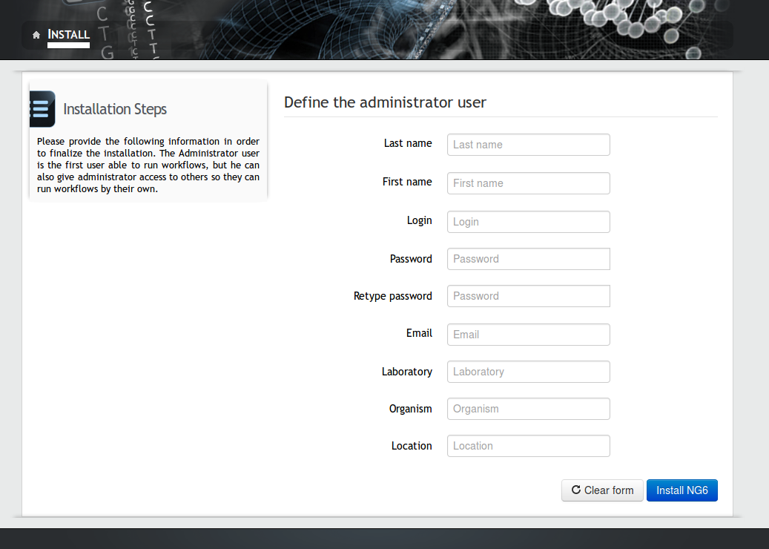Focus the Last name input field
769x549 pixels.
[528, 145]
